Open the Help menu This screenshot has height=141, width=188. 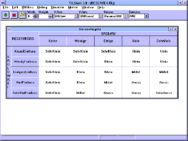tap(101, 7)
